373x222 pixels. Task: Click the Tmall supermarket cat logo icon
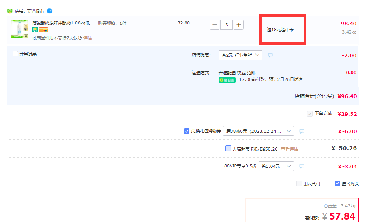[x=10, y=11]
